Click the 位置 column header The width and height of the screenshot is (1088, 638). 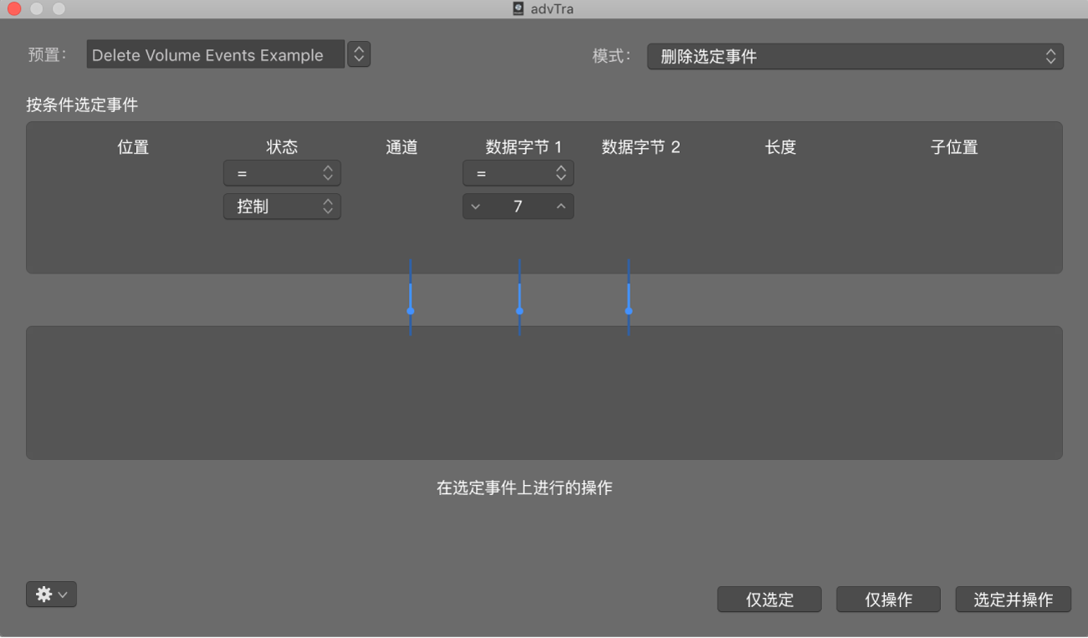132,147
